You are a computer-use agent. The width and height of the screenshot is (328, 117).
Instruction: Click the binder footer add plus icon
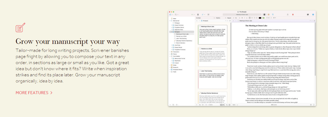point(171,104)
